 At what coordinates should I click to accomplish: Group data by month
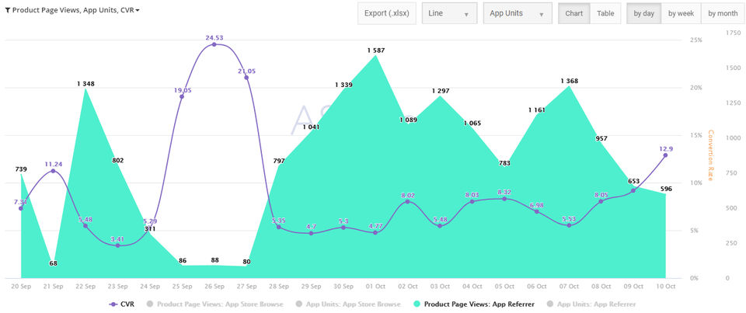(723, 14)
